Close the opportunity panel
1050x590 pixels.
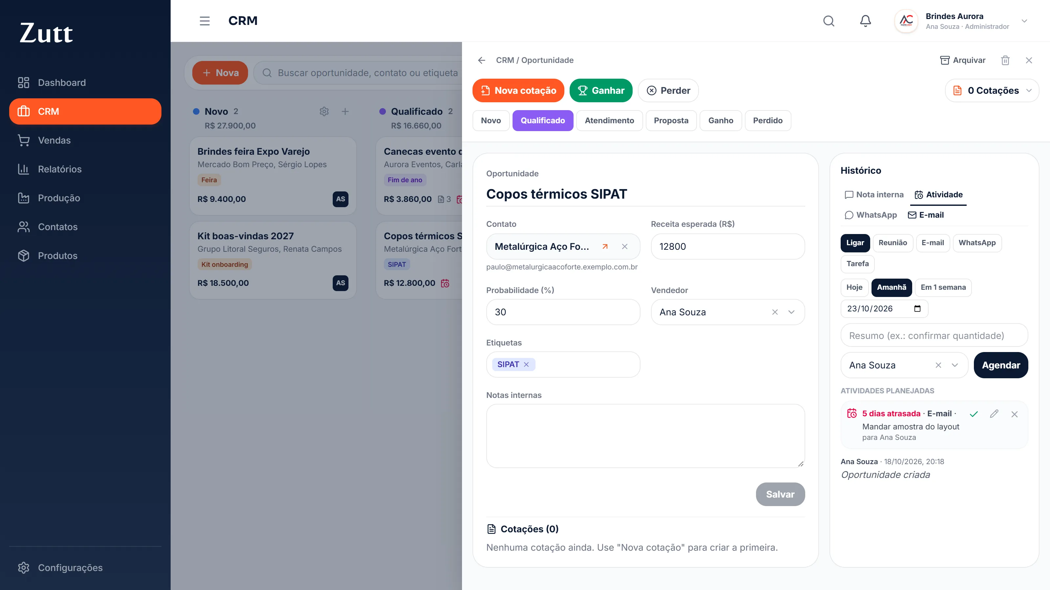[x=1029, y=60]
